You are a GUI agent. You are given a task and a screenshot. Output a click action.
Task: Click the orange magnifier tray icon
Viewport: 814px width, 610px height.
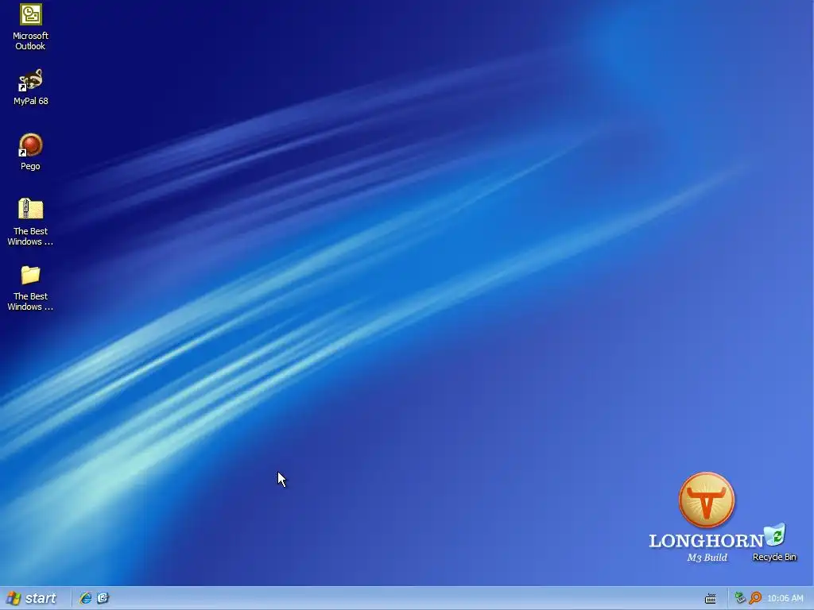click(x=755, y=598)
